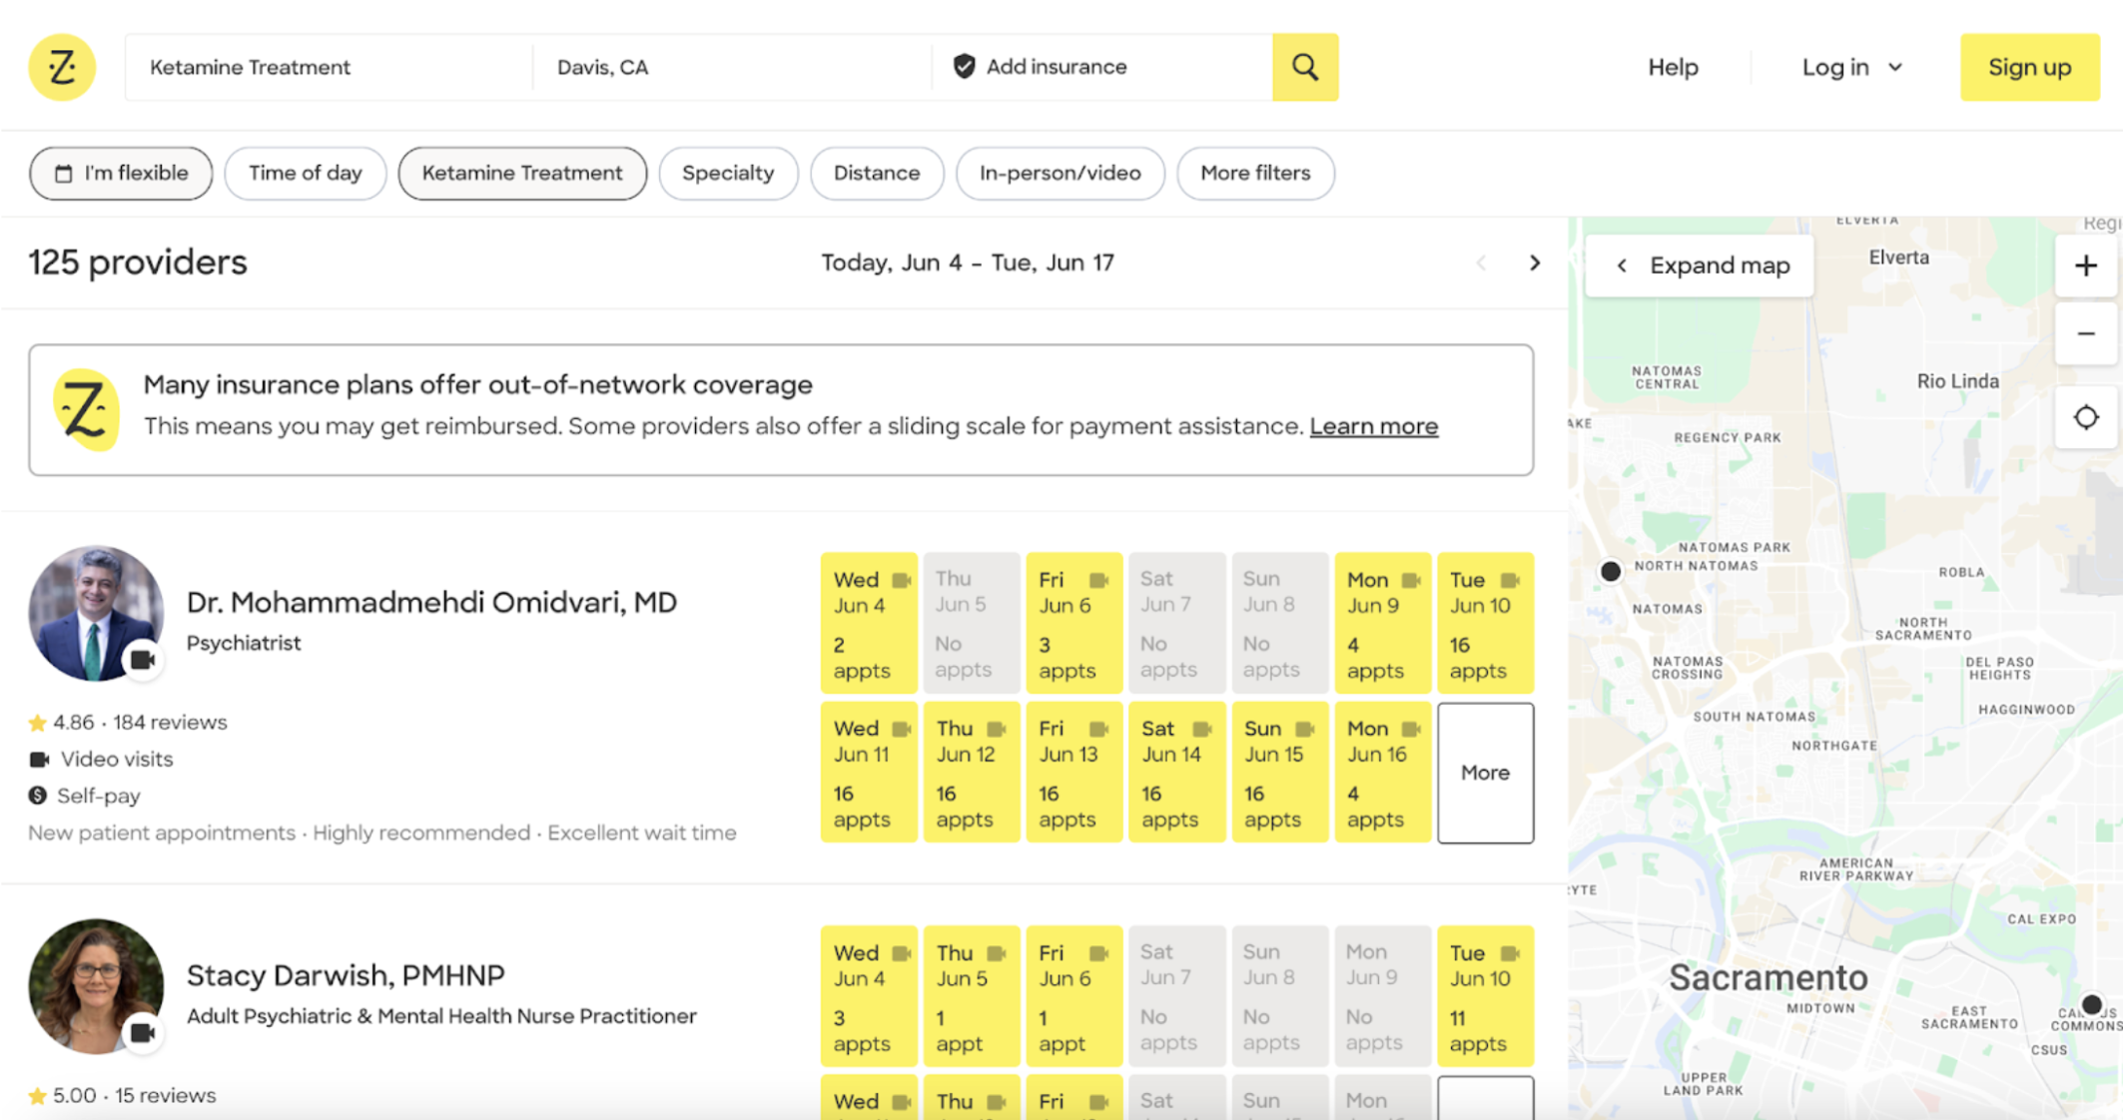Select Dr. Omidvari Wed Jun 4 2 appts
This screenshot has width=2123, height=1120.
pos(869,623)
